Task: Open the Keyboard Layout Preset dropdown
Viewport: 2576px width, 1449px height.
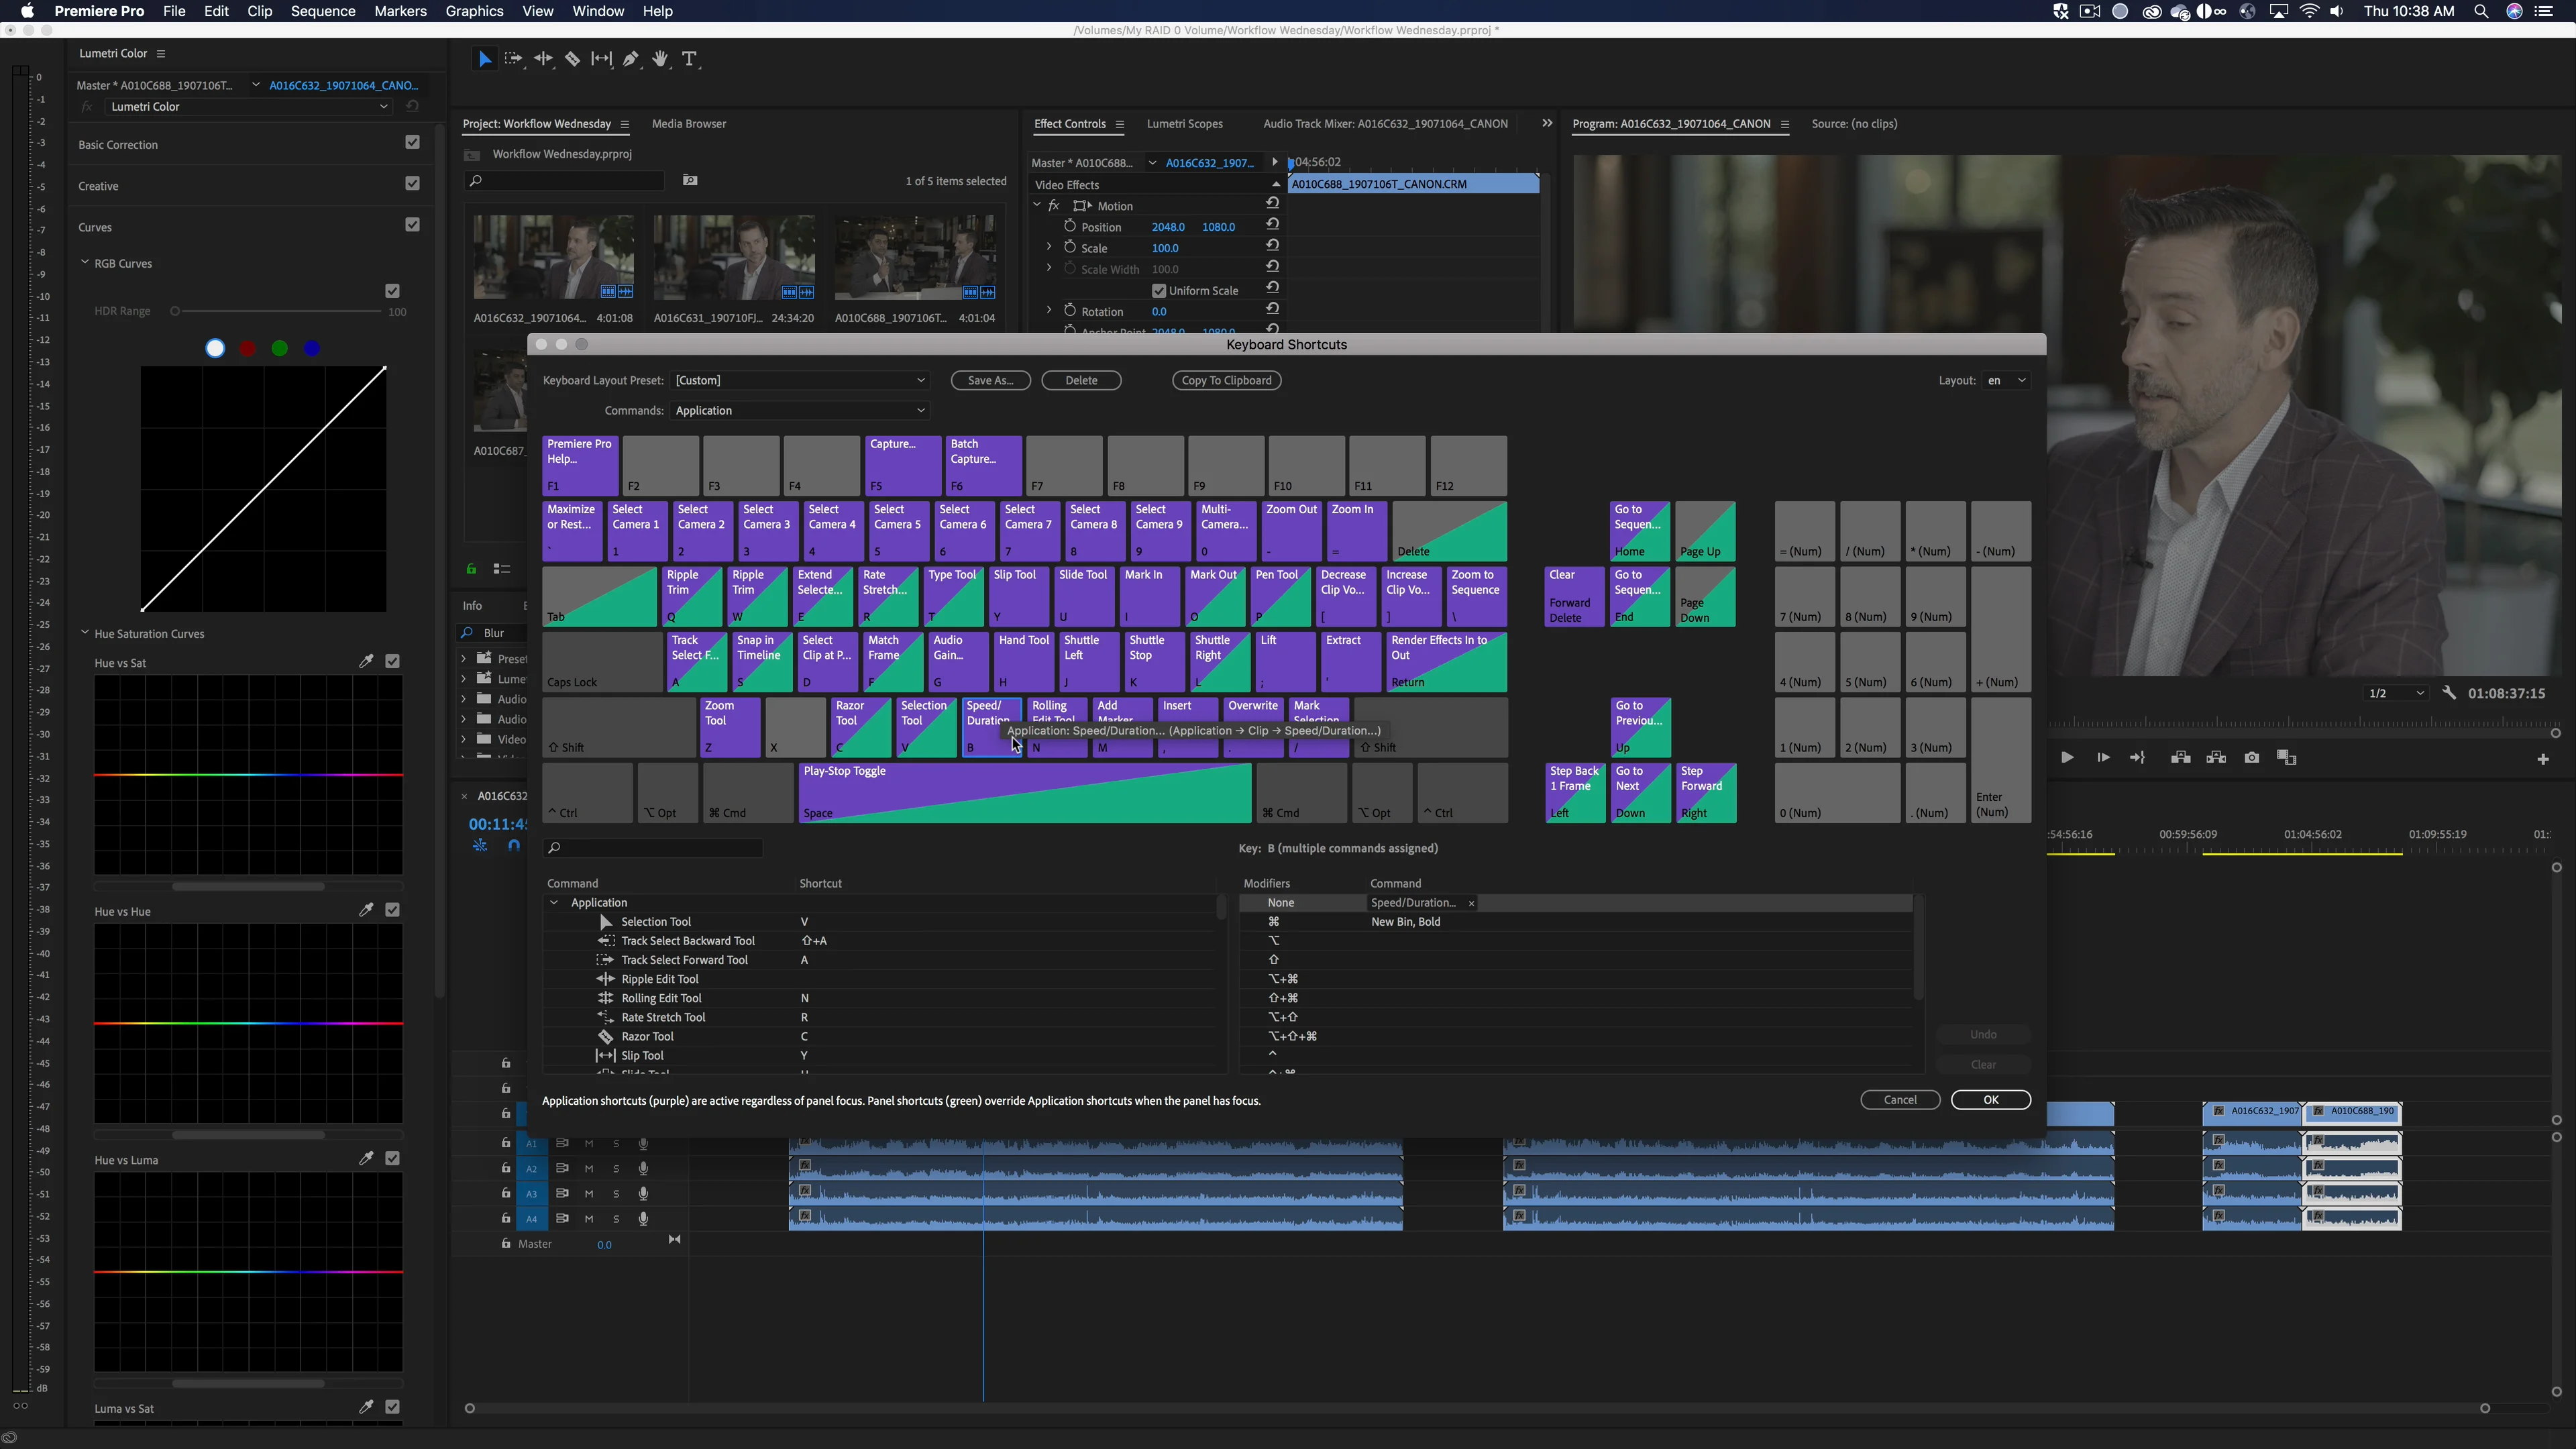Action: point(799,380)
